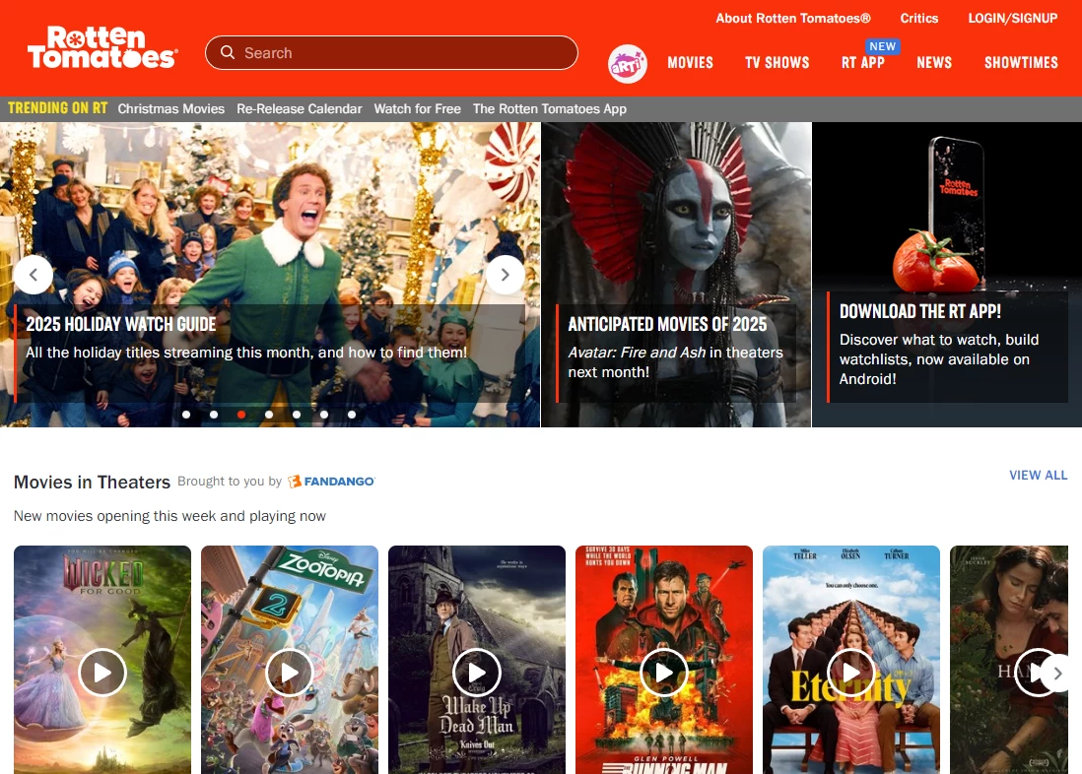Advance to next carousel slide

(506, 275)
